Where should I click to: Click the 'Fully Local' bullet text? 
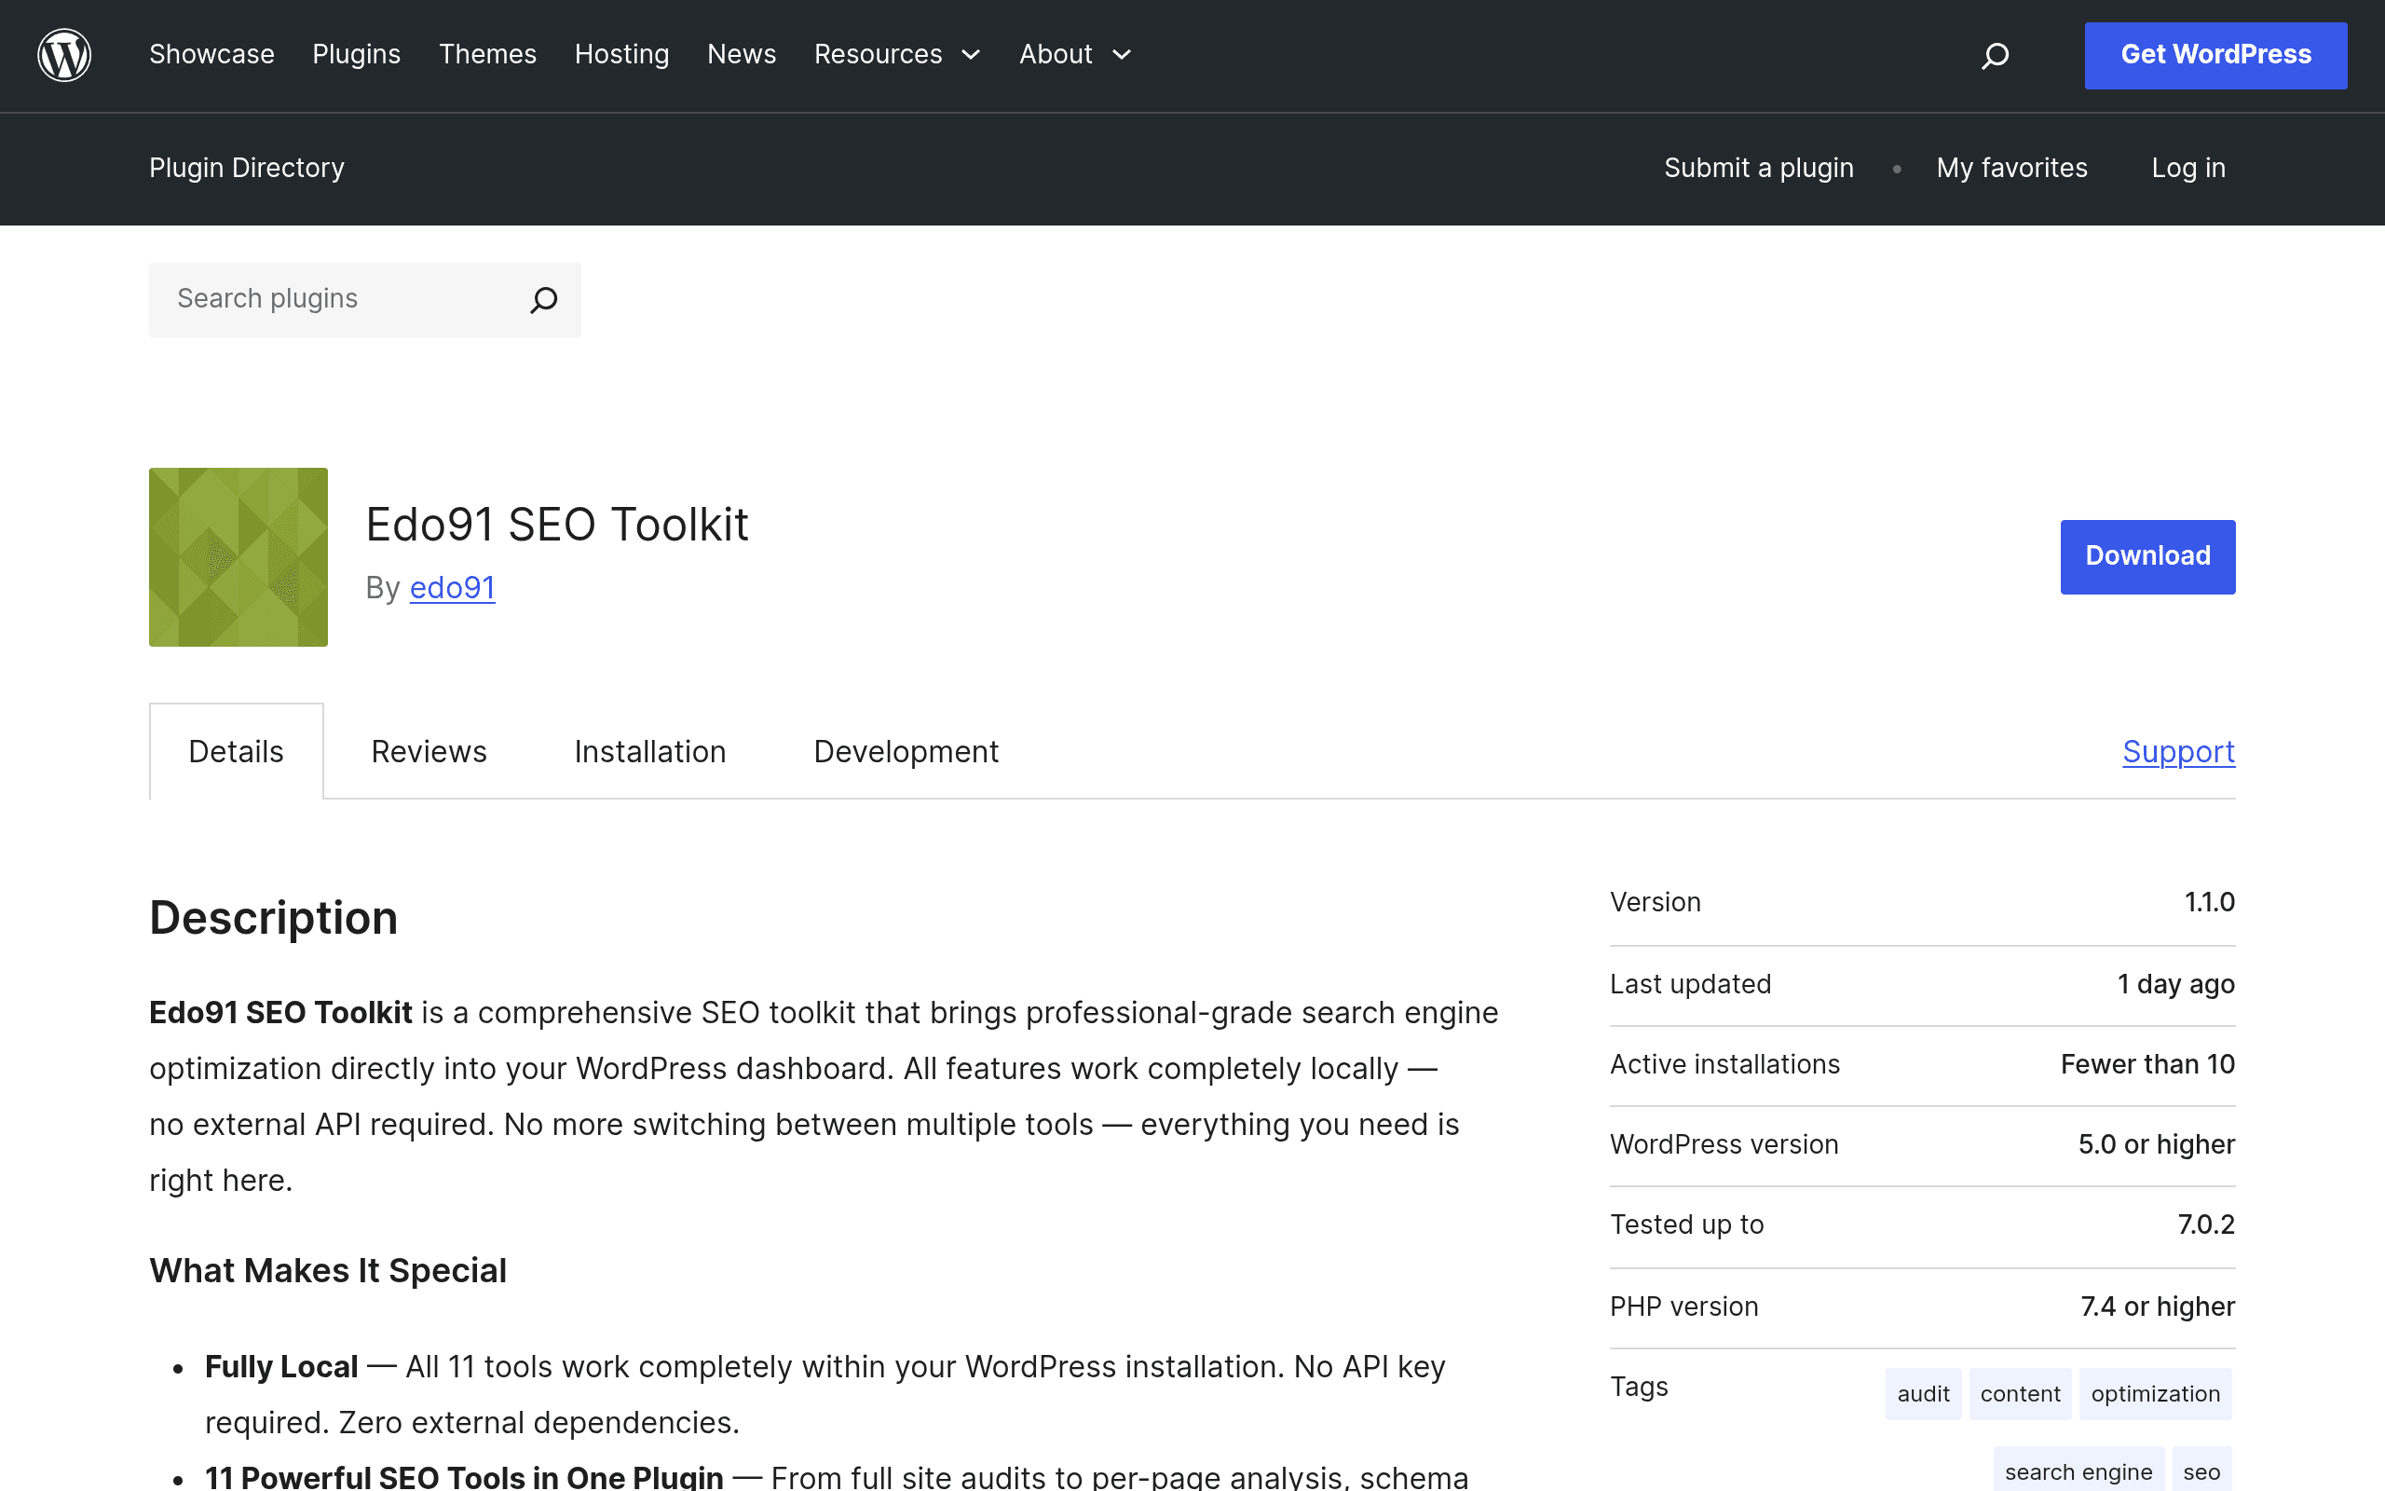tap(280, 1367)
